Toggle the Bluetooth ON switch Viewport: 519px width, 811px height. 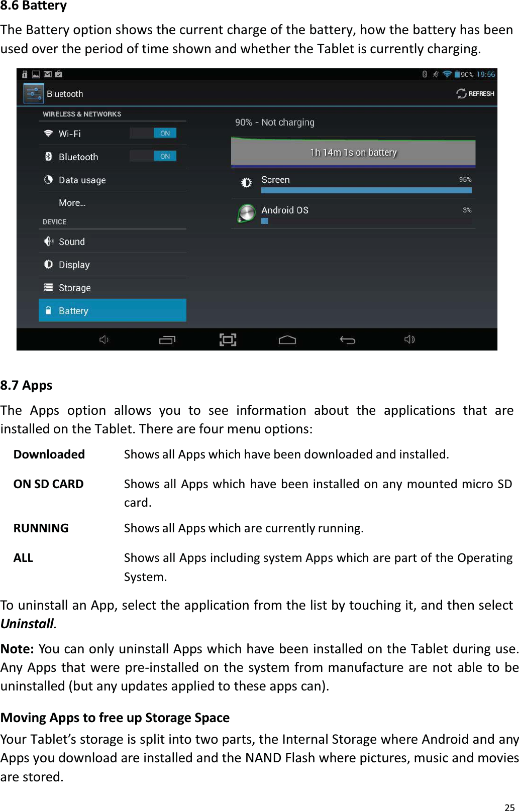(x=153, y=156)
